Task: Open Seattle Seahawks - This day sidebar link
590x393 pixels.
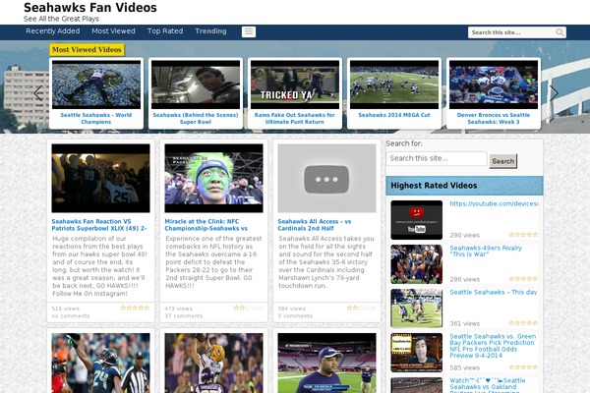Action: 494,292
